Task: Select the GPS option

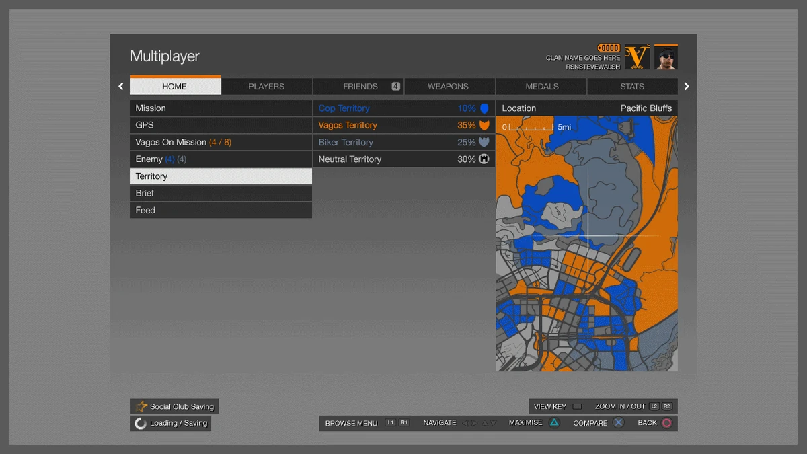Action: (221, 125)
